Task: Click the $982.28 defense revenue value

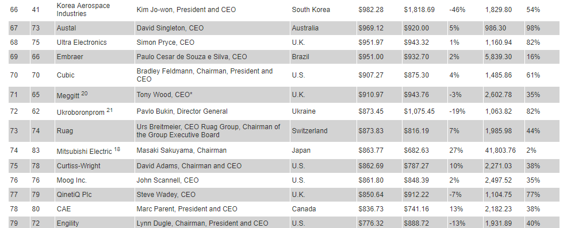Action: click(x=371, y=10)
